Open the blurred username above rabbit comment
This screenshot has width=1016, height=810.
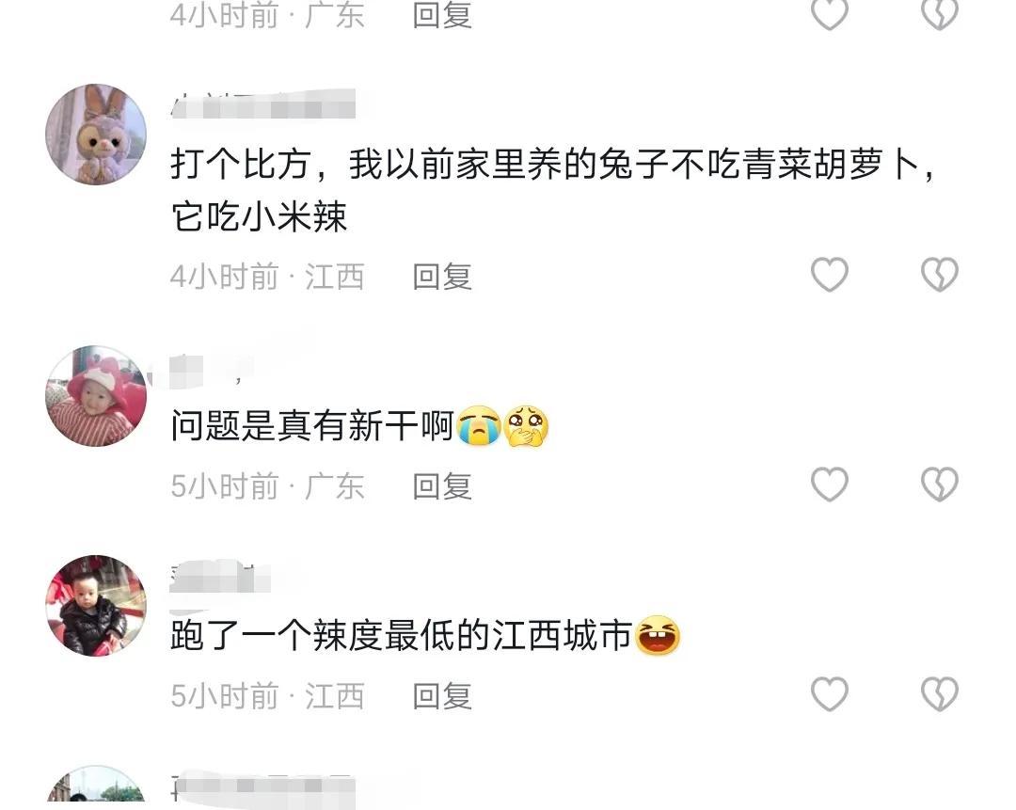point(263,105)
